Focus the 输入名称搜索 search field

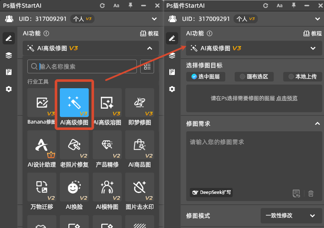(x=82, y=66)
